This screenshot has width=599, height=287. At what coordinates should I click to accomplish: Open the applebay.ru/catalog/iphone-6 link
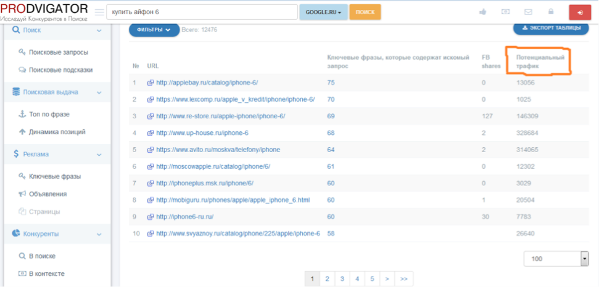click(x=207, y=83)
